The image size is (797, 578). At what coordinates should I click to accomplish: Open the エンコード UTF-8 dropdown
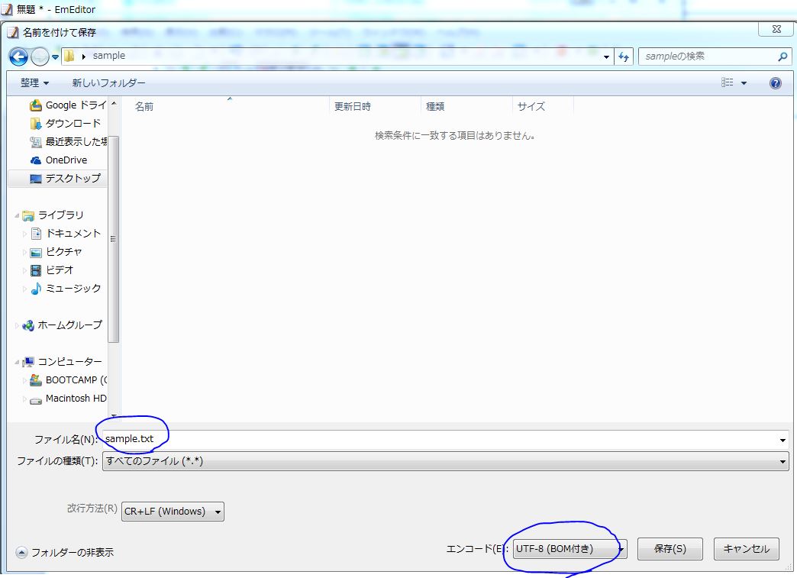point(570,549)
